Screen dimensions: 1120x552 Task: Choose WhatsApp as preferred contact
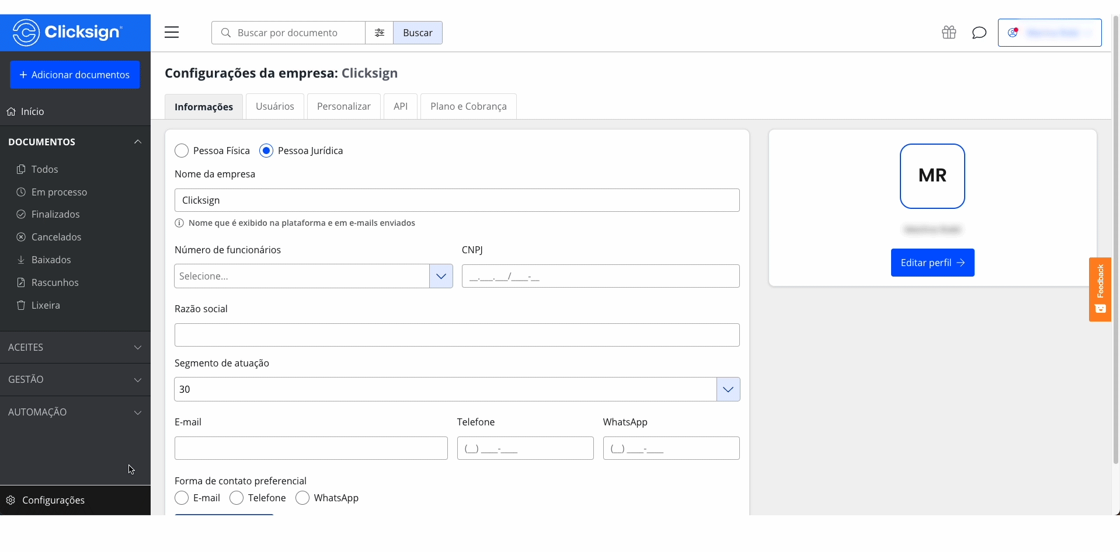tap(302, 498)
